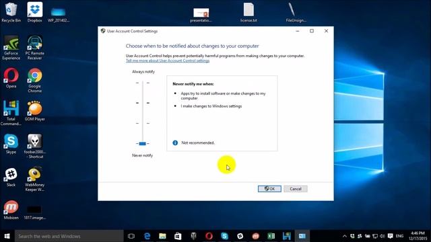Select the Slack desktop shortcut

11,177
